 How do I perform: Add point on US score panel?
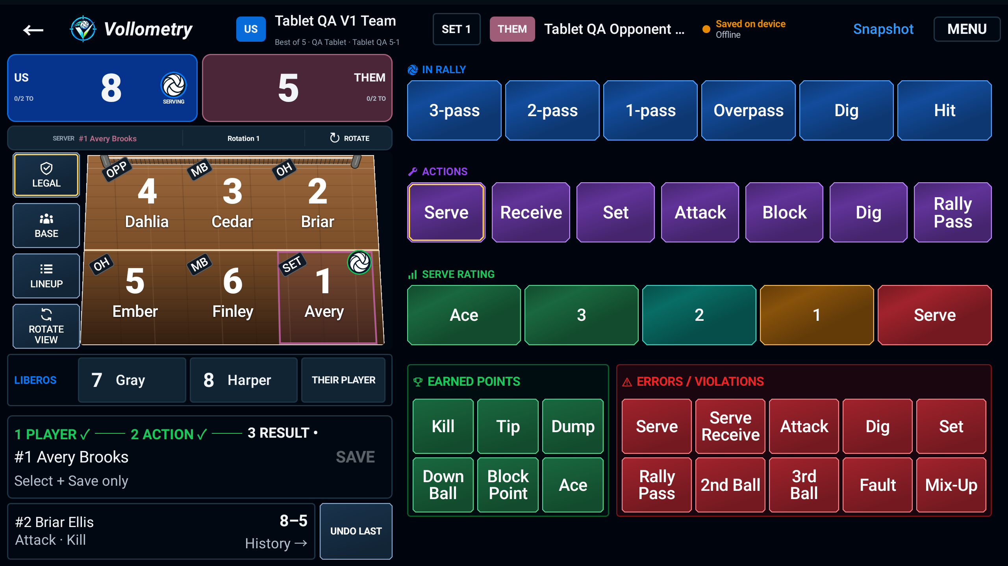(x=102, y=88)
